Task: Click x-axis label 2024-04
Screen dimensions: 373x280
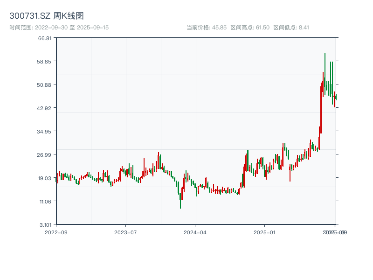Action: [195, 232]
